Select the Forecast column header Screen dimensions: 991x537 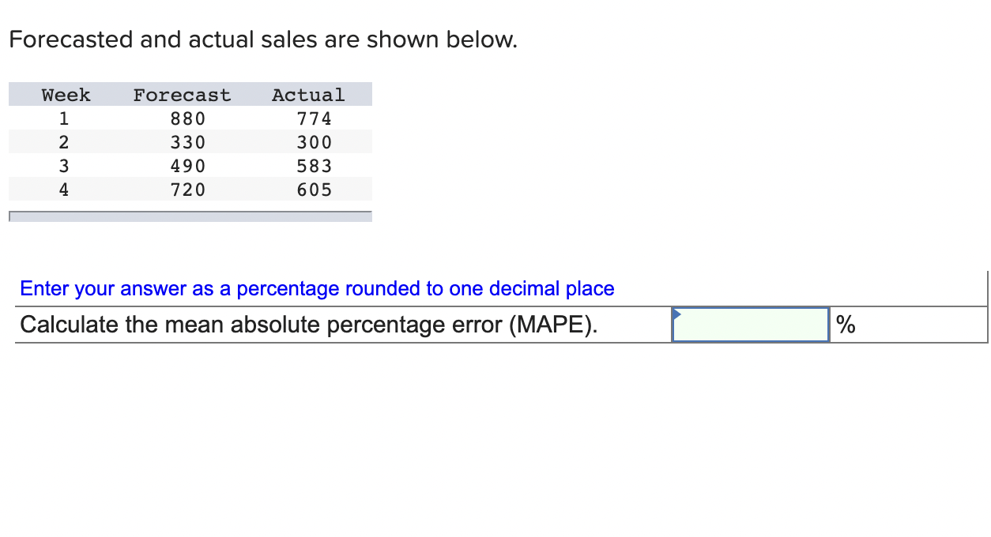tap(182, 94)
